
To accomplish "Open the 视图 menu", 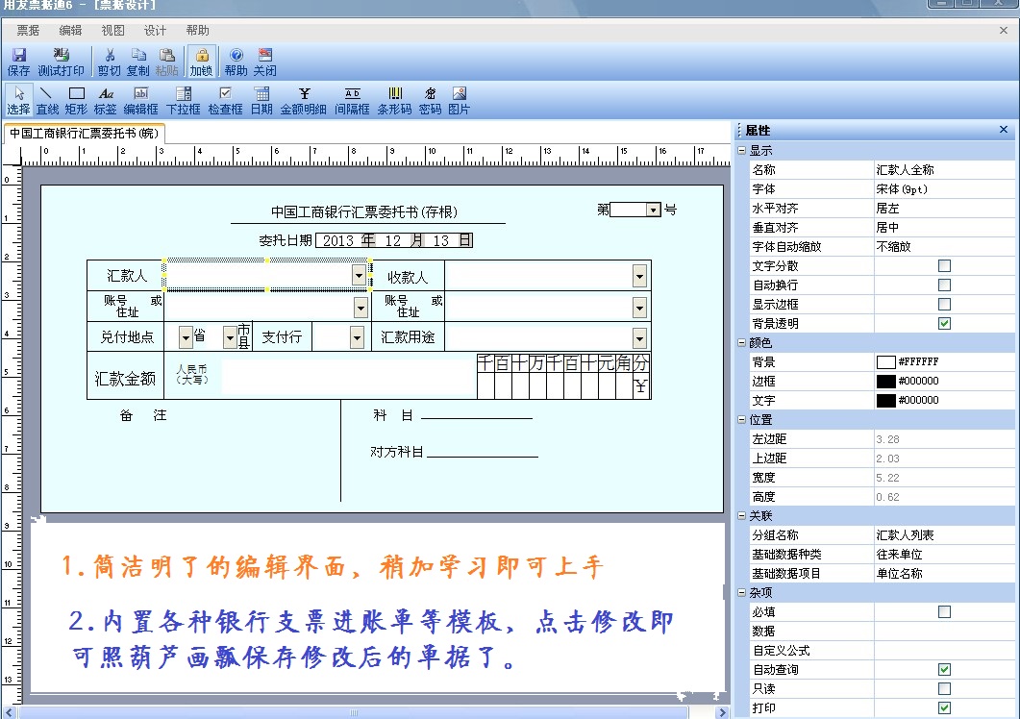I will pos(112,31).
